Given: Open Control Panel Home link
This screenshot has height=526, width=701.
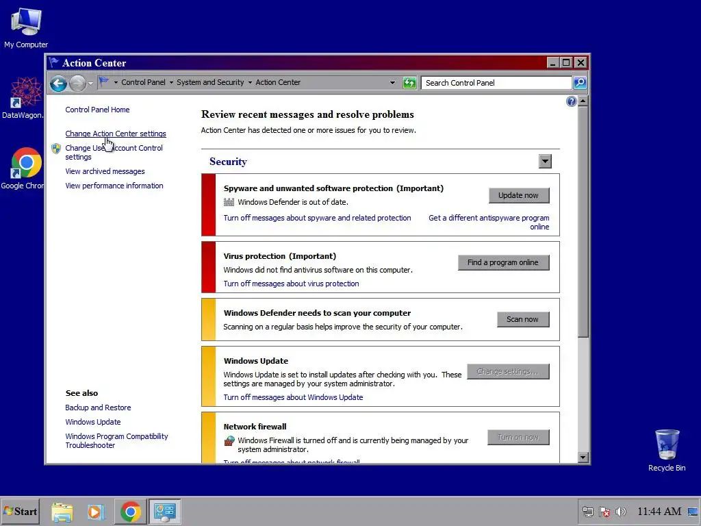Looking at the screenshot, I should [x=97, y=110].
